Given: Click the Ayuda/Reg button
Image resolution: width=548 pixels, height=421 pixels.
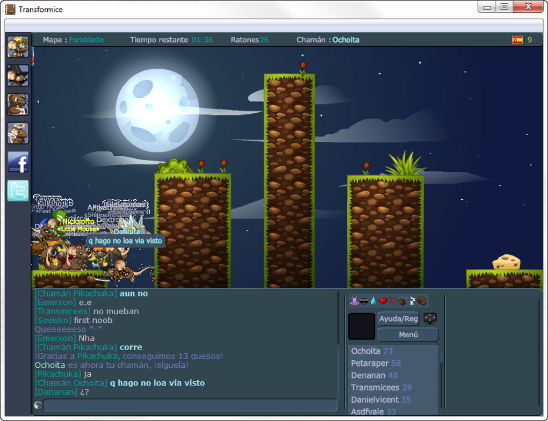Looking at the screenshot, I should [x=399, y=318].
